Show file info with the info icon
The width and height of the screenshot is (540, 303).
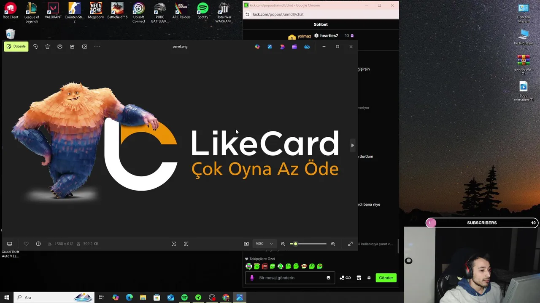click(x=38, y=244)
